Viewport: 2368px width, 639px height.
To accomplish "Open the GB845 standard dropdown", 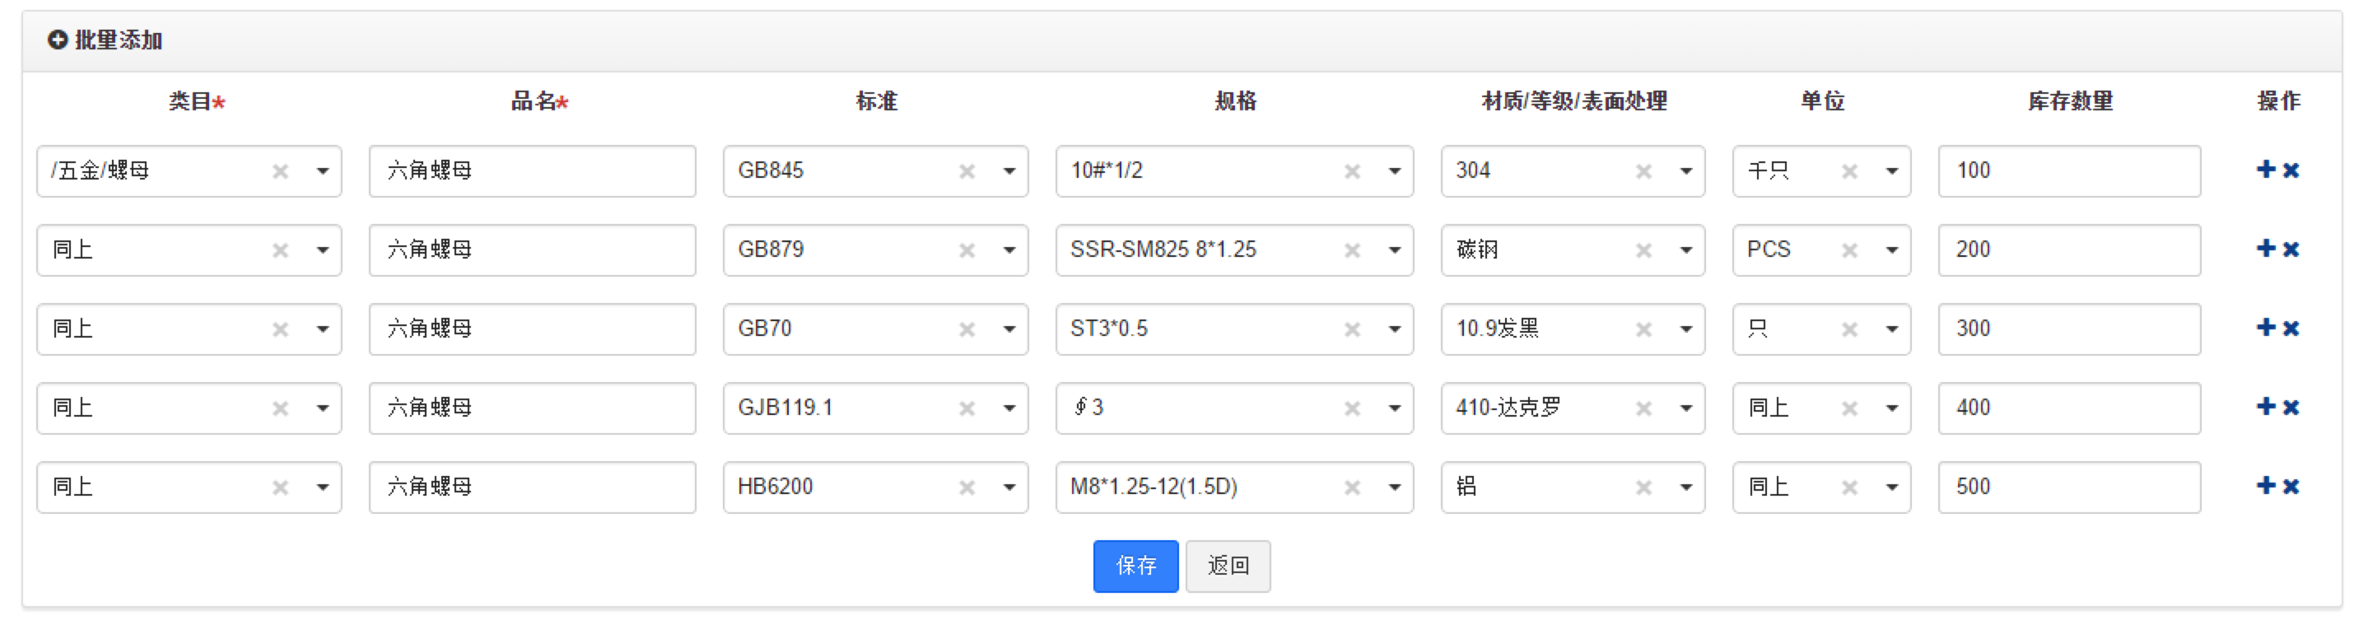I will click(1009, 171).
